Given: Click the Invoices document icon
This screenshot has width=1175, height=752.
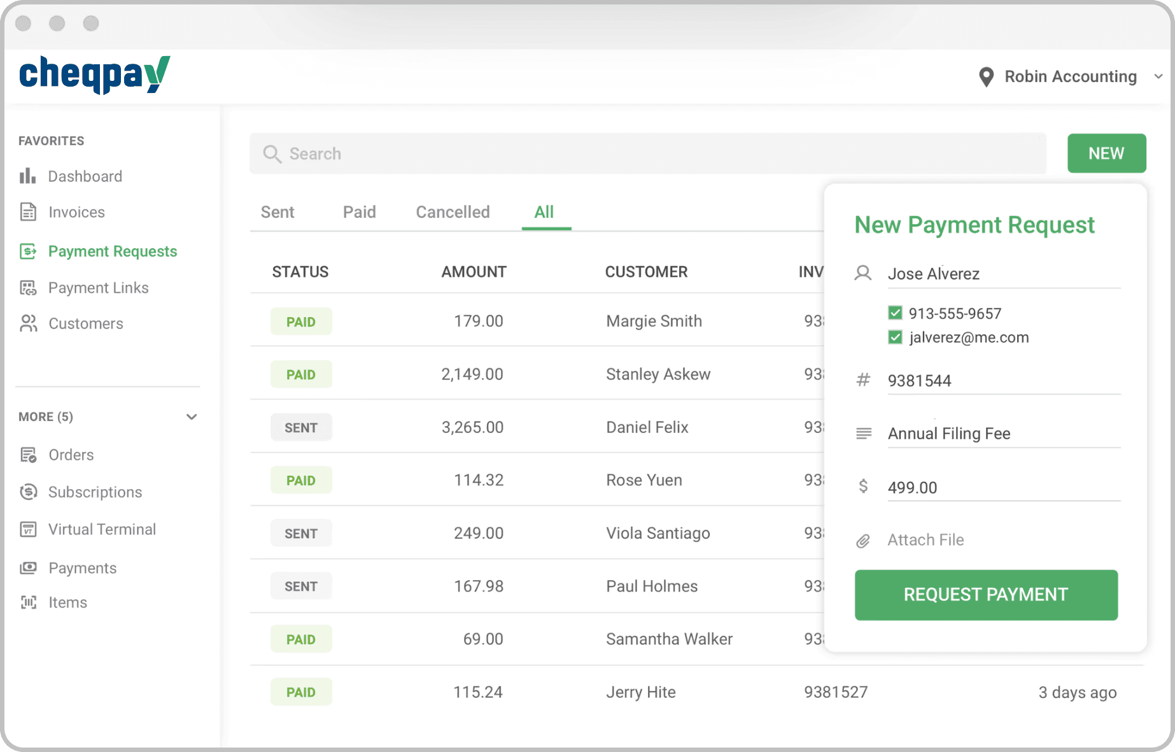Looking at the screenshot, I should (28, 212).
